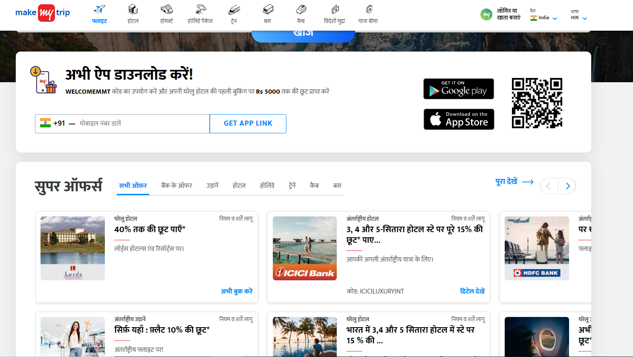Open the ट्रेन (trains) nav icon

234,9
